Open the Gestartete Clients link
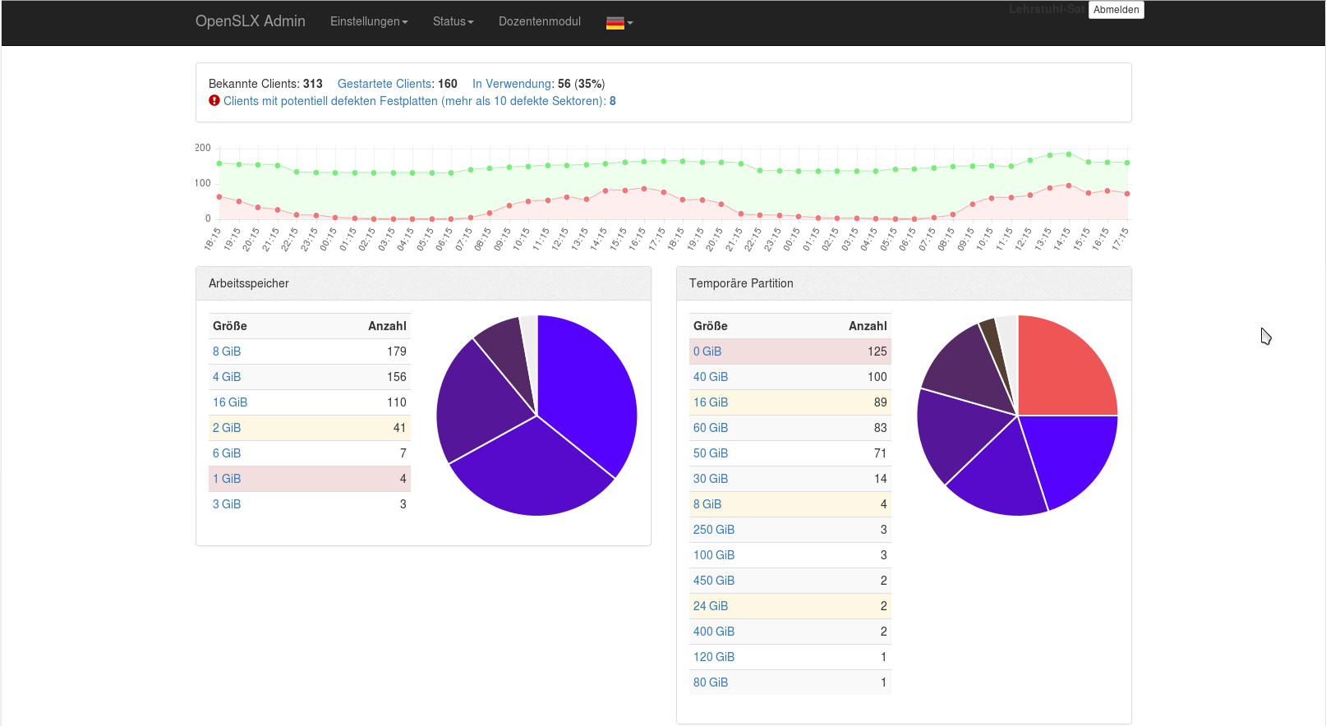The image size is (1326, 726). (384, 84)
